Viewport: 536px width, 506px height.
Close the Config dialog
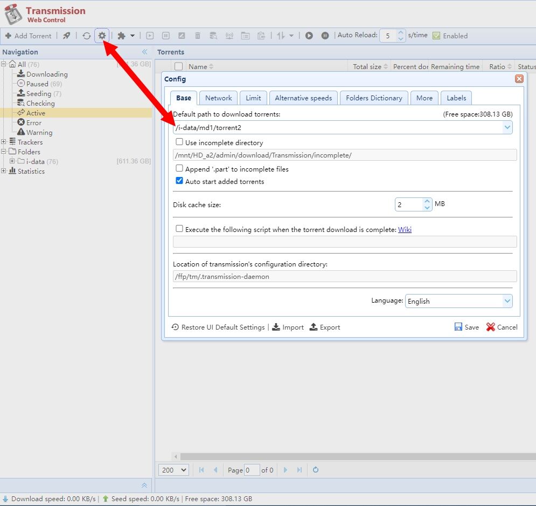[519, 79]
